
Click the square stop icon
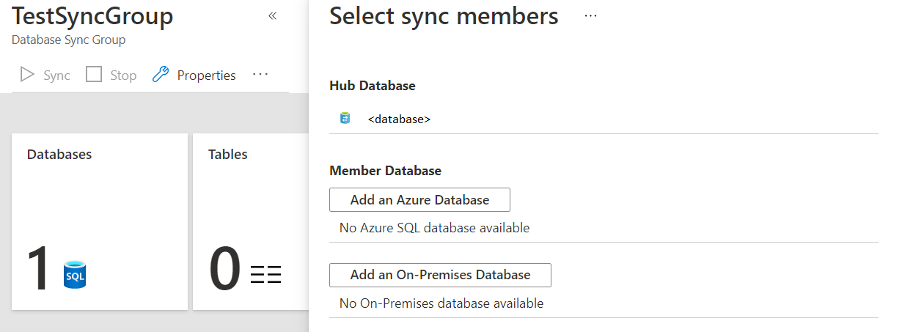[94, 75]
